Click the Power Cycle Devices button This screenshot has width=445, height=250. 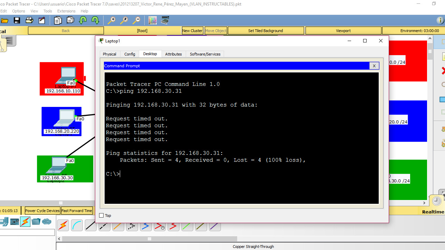[42, 210]
